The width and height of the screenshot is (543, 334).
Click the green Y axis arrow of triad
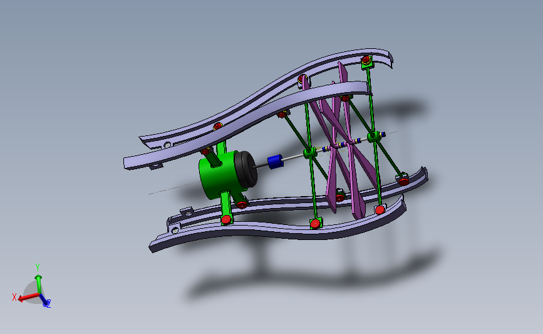38,284
